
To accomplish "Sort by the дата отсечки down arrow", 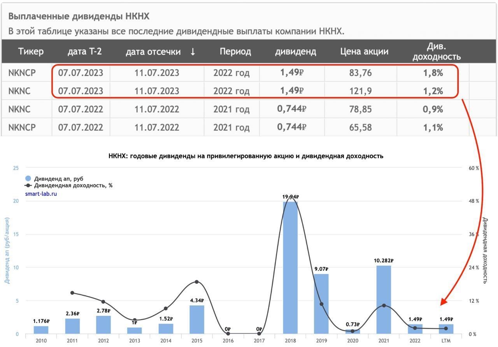I will tap(193, 51).
